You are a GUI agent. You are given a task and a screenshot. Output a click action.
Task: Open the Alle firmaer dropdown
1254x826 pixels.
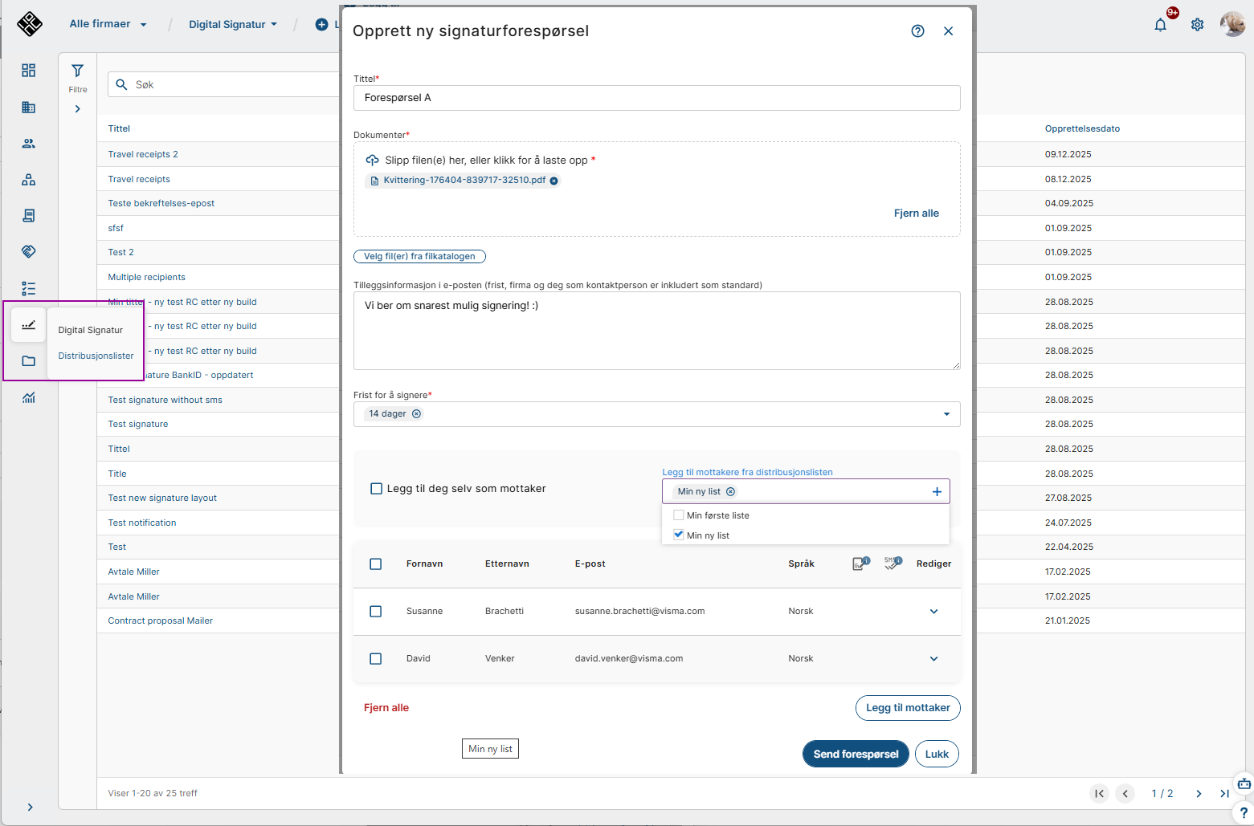point(108,24)
